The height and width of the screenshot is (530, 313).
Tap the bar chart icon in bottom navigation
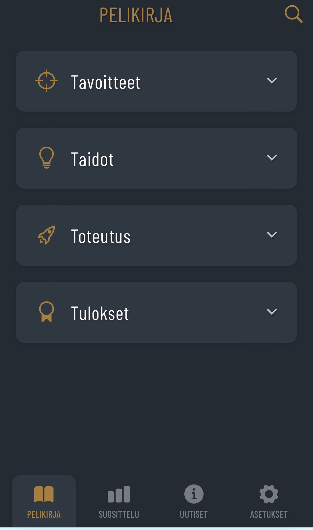click(119, 494)
